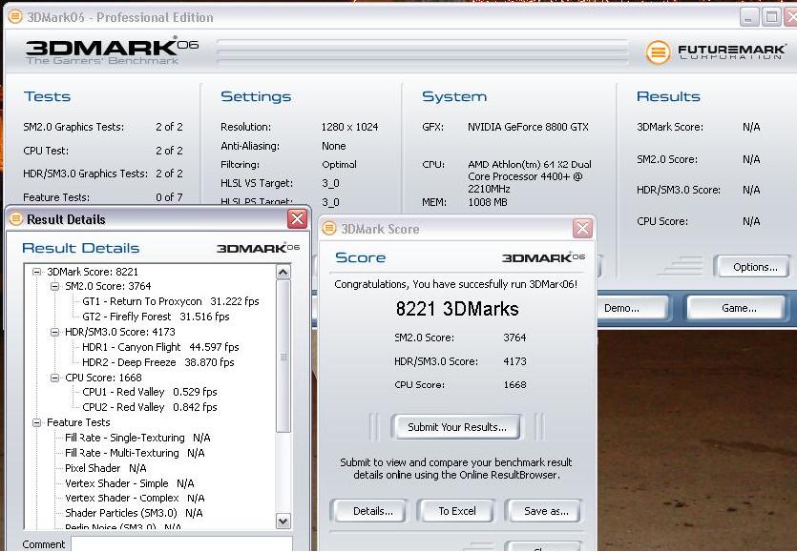Click the "CPU Test:" label

46,151
